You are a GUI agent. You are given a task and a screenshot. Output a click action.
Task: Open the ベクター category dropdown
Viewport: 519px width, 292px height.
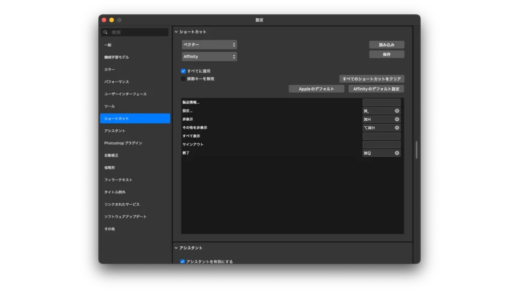click(209, 45)
